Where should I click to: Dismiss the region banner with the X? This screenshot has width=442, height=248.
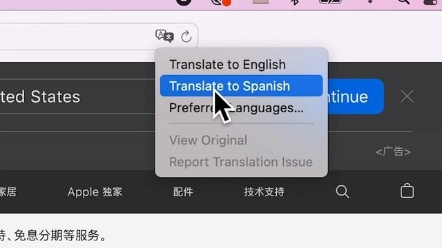pos(407,96)
